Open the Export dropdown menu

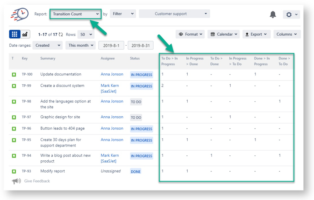tap(256, 34)
